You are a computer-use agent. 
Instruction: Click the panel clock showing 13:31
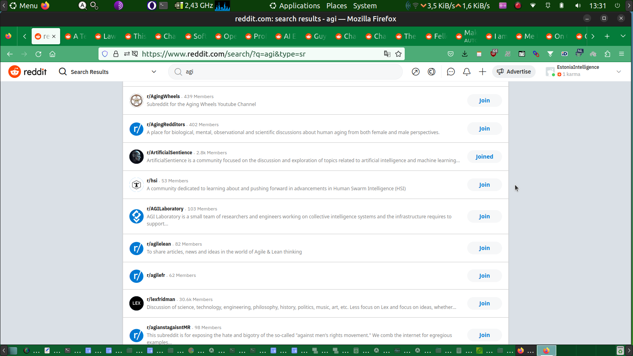(x=597, y=6)
